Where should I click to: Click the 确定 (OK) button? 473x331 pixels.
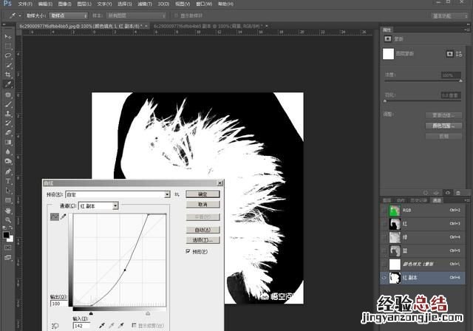203,194
